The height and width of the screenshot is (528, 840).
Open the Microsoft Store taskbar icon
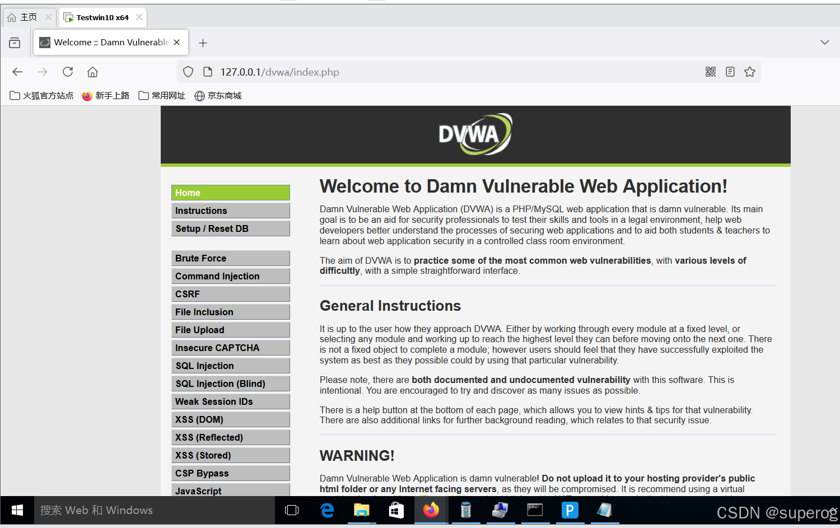click(396, 510)
